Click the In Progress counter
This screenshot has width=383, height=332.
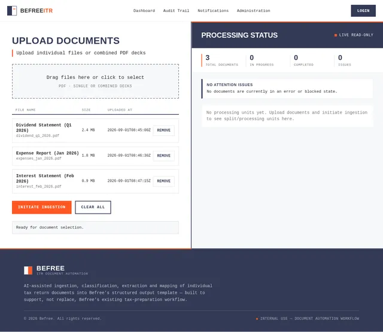(262, 60)
